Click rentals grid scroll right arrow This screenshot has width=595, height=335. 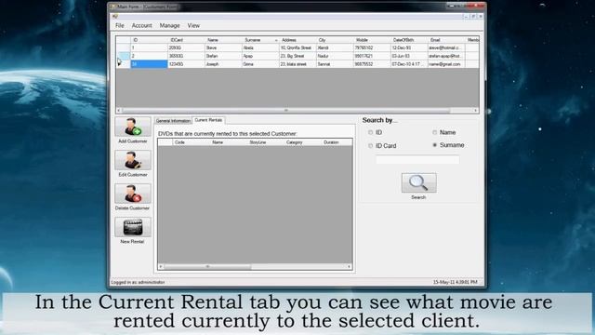[x=350, y=267]
